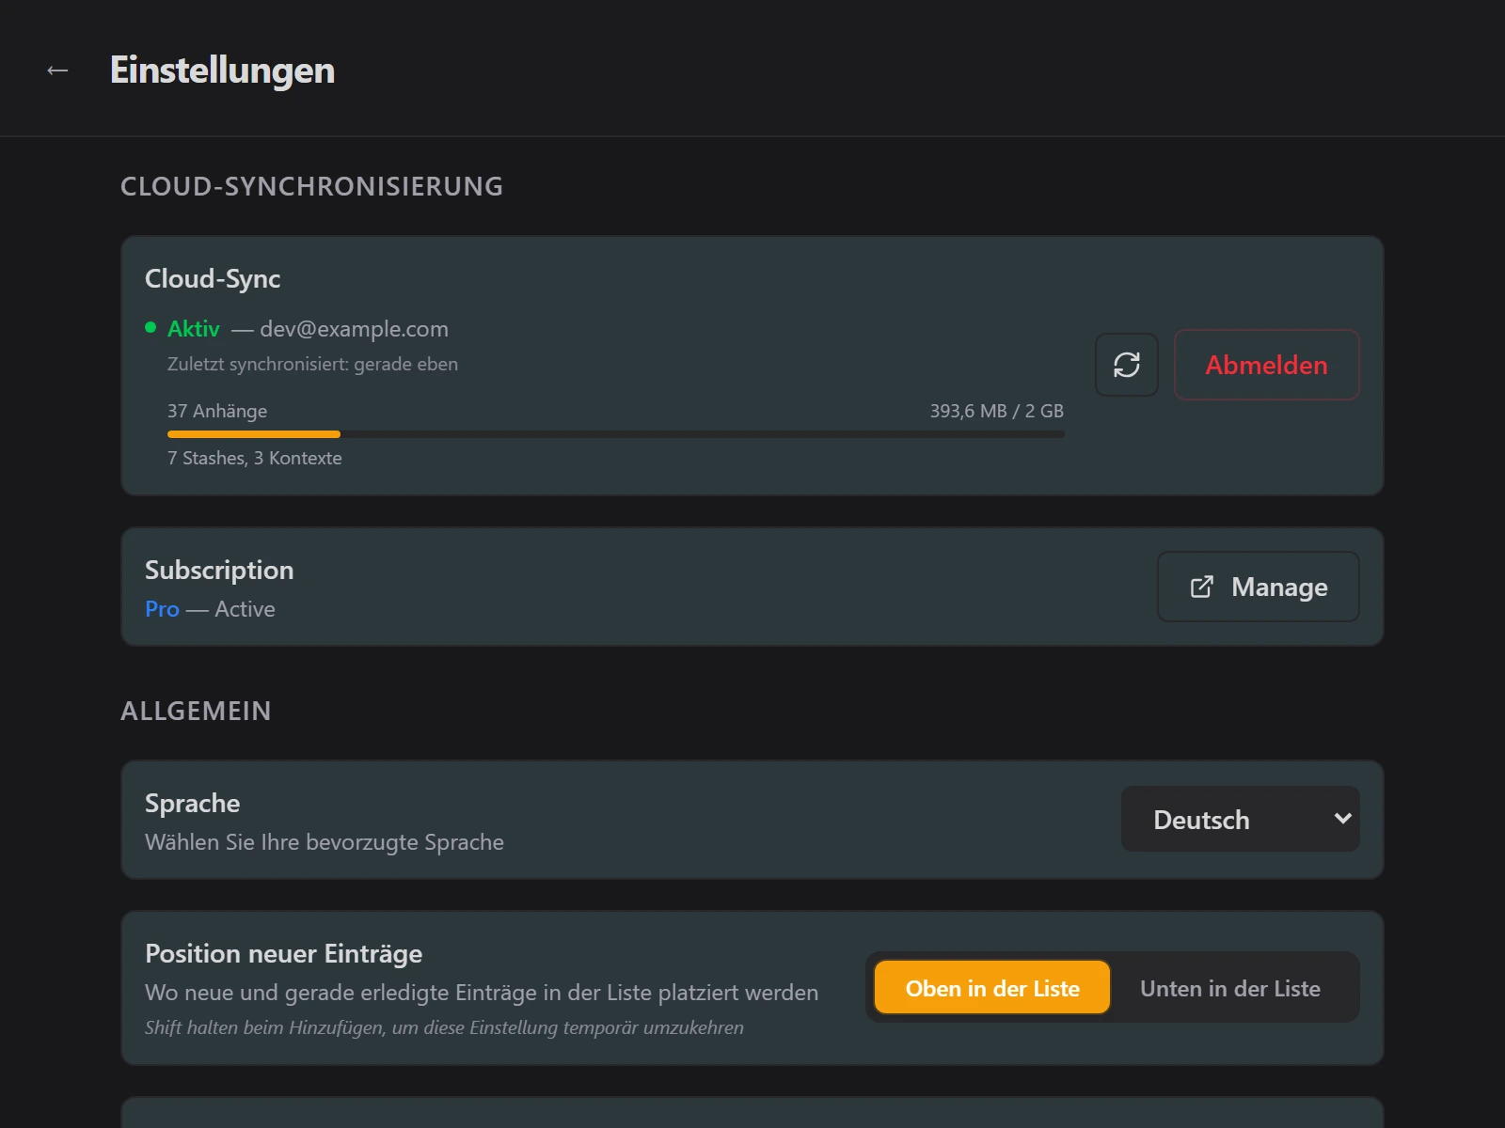
Task: Click the Cloud-Sync card title
Action: (213, 278)
